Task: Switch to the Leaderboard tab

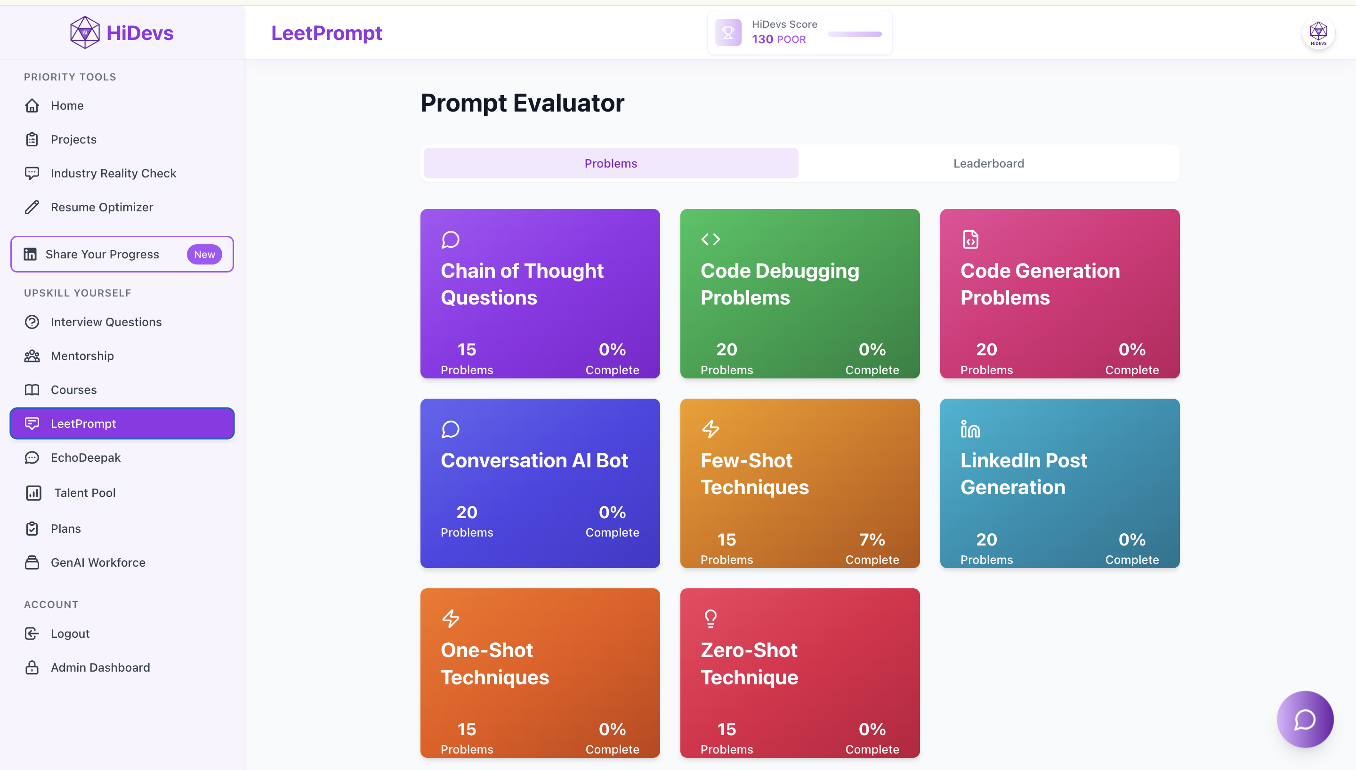Action: coord(988,163)
